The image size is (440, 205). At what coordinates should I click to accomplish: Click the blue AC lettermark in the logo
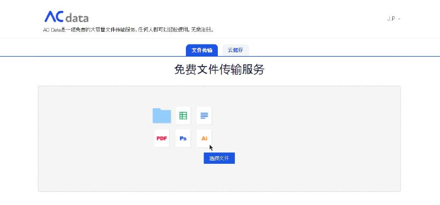pyautogui.click(x=54, y=16)
